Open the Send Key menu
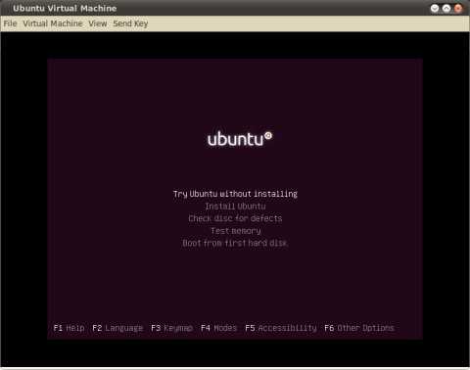Image resolution: width=470 pixels, height=370 pixels. click(130, 23)
